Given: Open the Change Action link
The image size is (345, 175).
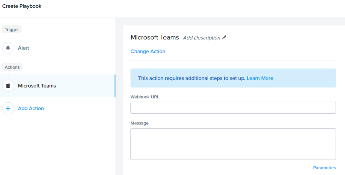Looking at the screenshot, I should 148,51.
